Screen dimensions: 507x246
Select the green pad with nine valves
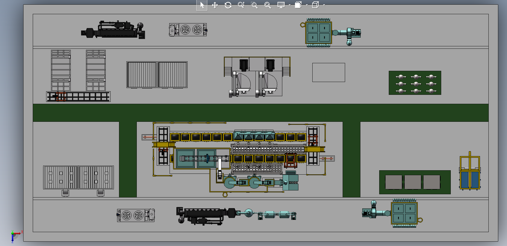(x=415, y=83)
